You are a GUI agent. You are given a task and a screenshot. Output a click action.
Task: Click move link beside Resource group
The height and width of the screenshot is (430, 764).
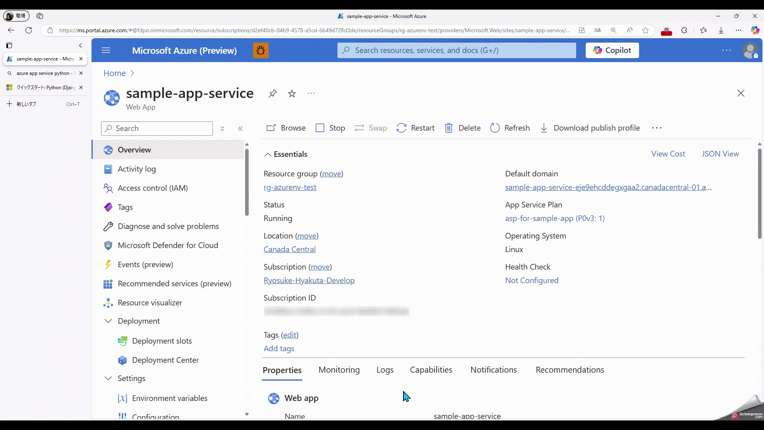coord(331,174)
